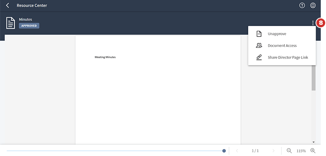Go back using the left arrow
Screen dimensions: 326x156
tap(8, 5)
